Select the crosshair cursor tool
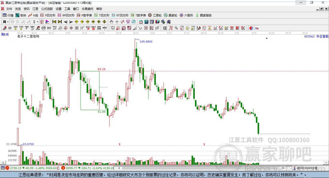This screenshot has height=178, width=329. (117, 22)
